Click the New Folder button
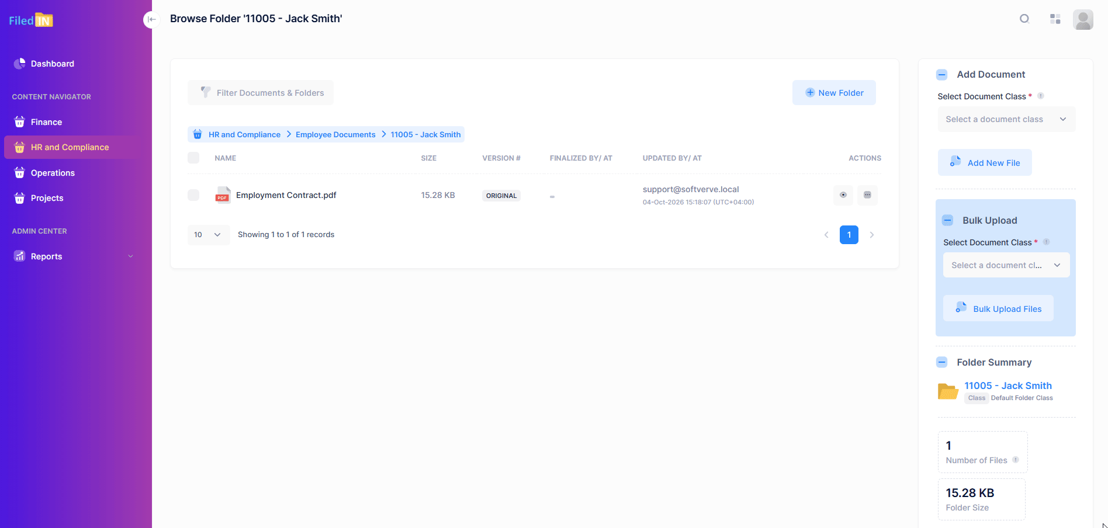 [x=834, y=93]
